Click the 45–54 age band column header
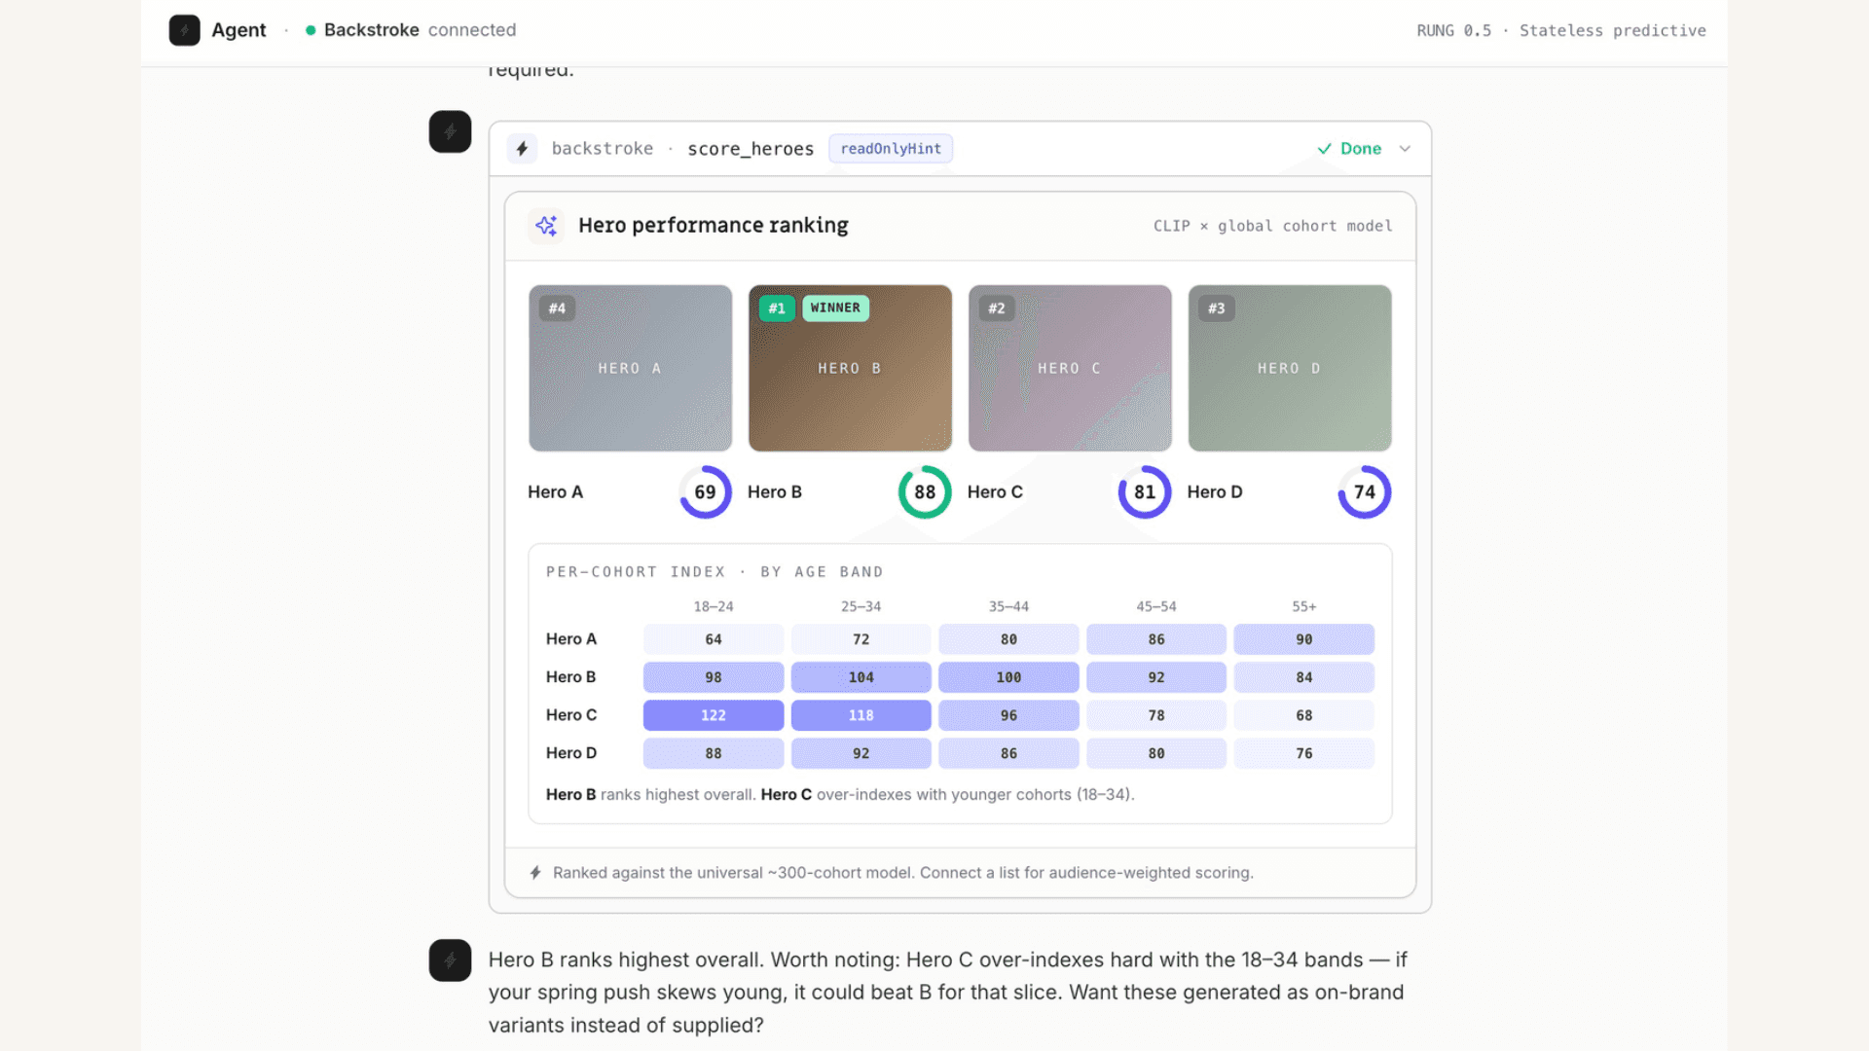Viewport: 1869px width, 1051px height. [x=1156, y=606]
